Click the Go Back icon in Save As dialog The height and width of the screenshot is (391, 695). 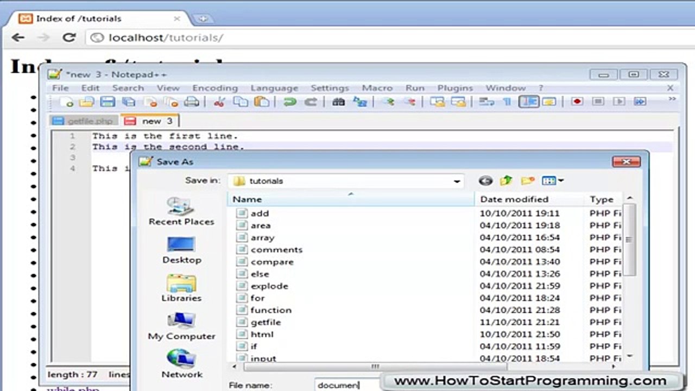486,181
